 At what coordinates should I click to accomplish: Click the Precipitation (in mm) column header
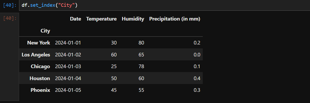coord(175,19)
